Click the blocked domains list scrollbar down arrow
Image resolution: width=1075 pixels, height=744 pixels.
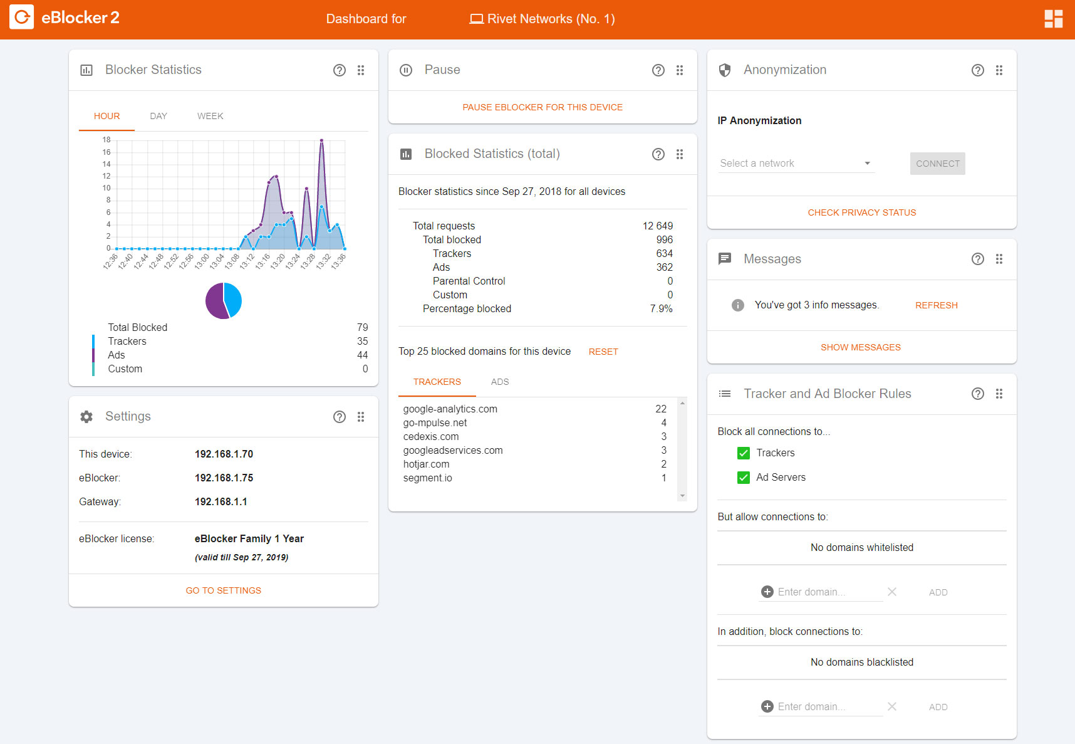pyautogui.click(x=682, y=496)
